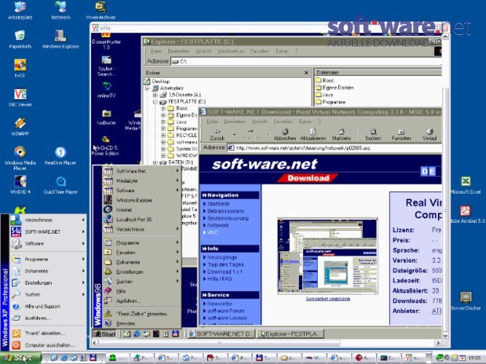Select Eigene Dateien folder in file list

[x=334, y=87]
